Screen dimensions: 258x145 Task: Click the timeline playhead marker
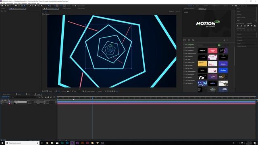click(x=92, y=98)
